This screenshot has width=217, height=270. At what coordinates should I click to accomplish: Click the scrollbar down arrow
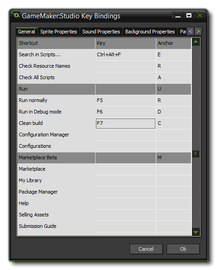click(196, 232)
